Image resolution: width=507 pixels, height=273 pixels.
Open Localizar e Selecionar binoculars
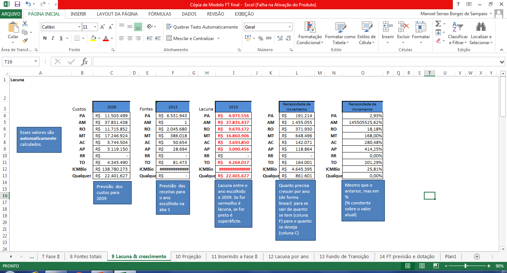click(x=481, y=33)
